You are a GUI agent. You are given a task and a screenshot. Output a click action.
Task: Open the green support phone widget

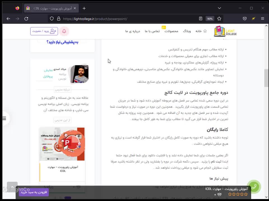254,187
